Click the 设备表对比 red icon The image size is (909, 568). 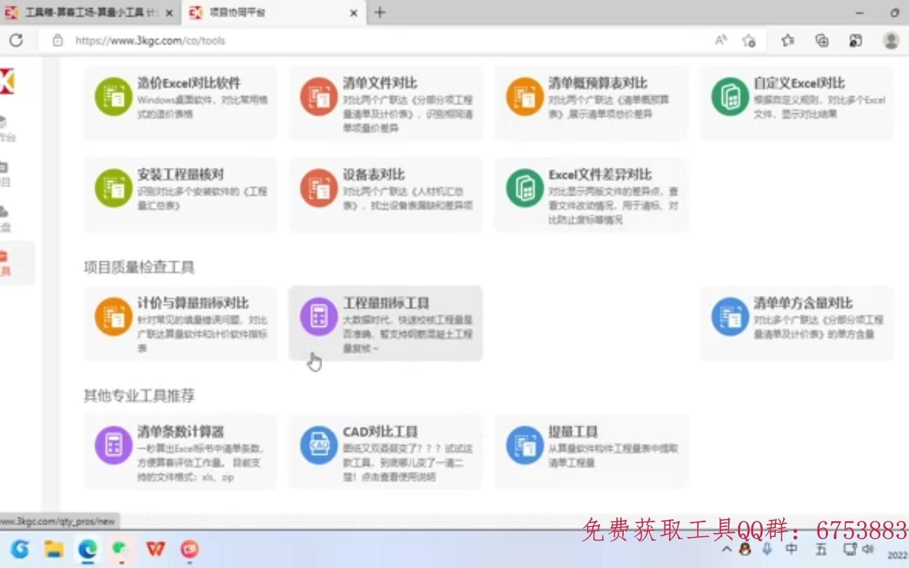click(x=319, y=188)
